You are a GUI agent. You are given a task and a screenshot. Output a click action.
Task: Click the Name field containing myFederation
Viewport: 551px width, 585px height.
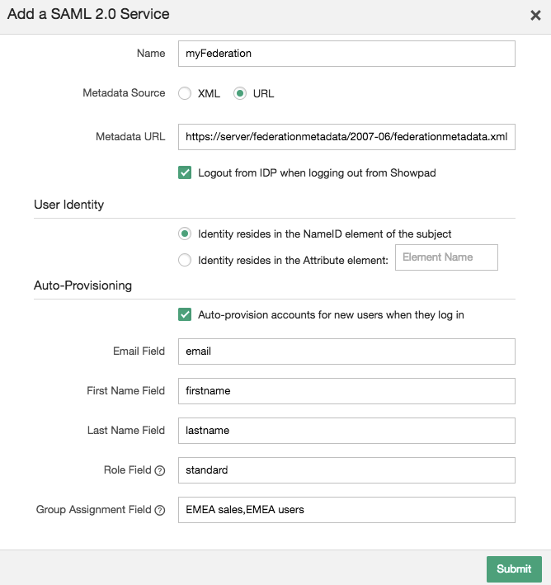click(346, 54)
